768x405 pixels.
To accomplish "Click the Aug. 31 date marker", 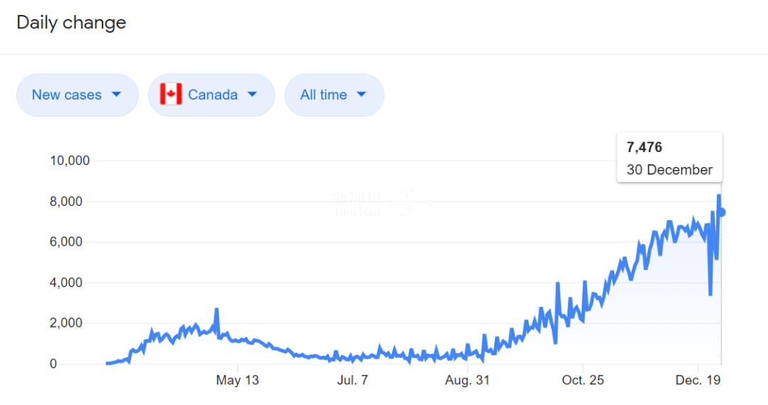I will 467,380.
